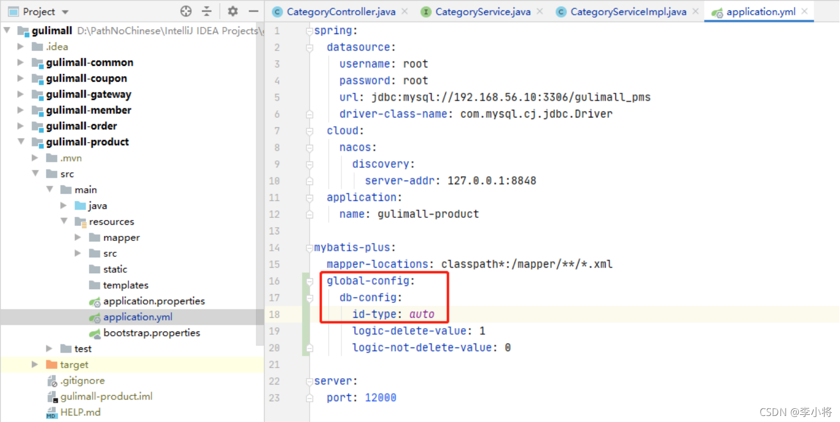The width and height of the screenshot is (840, 422).
Task: Select HELP.md in project tree
Action: tap(80, 413)
